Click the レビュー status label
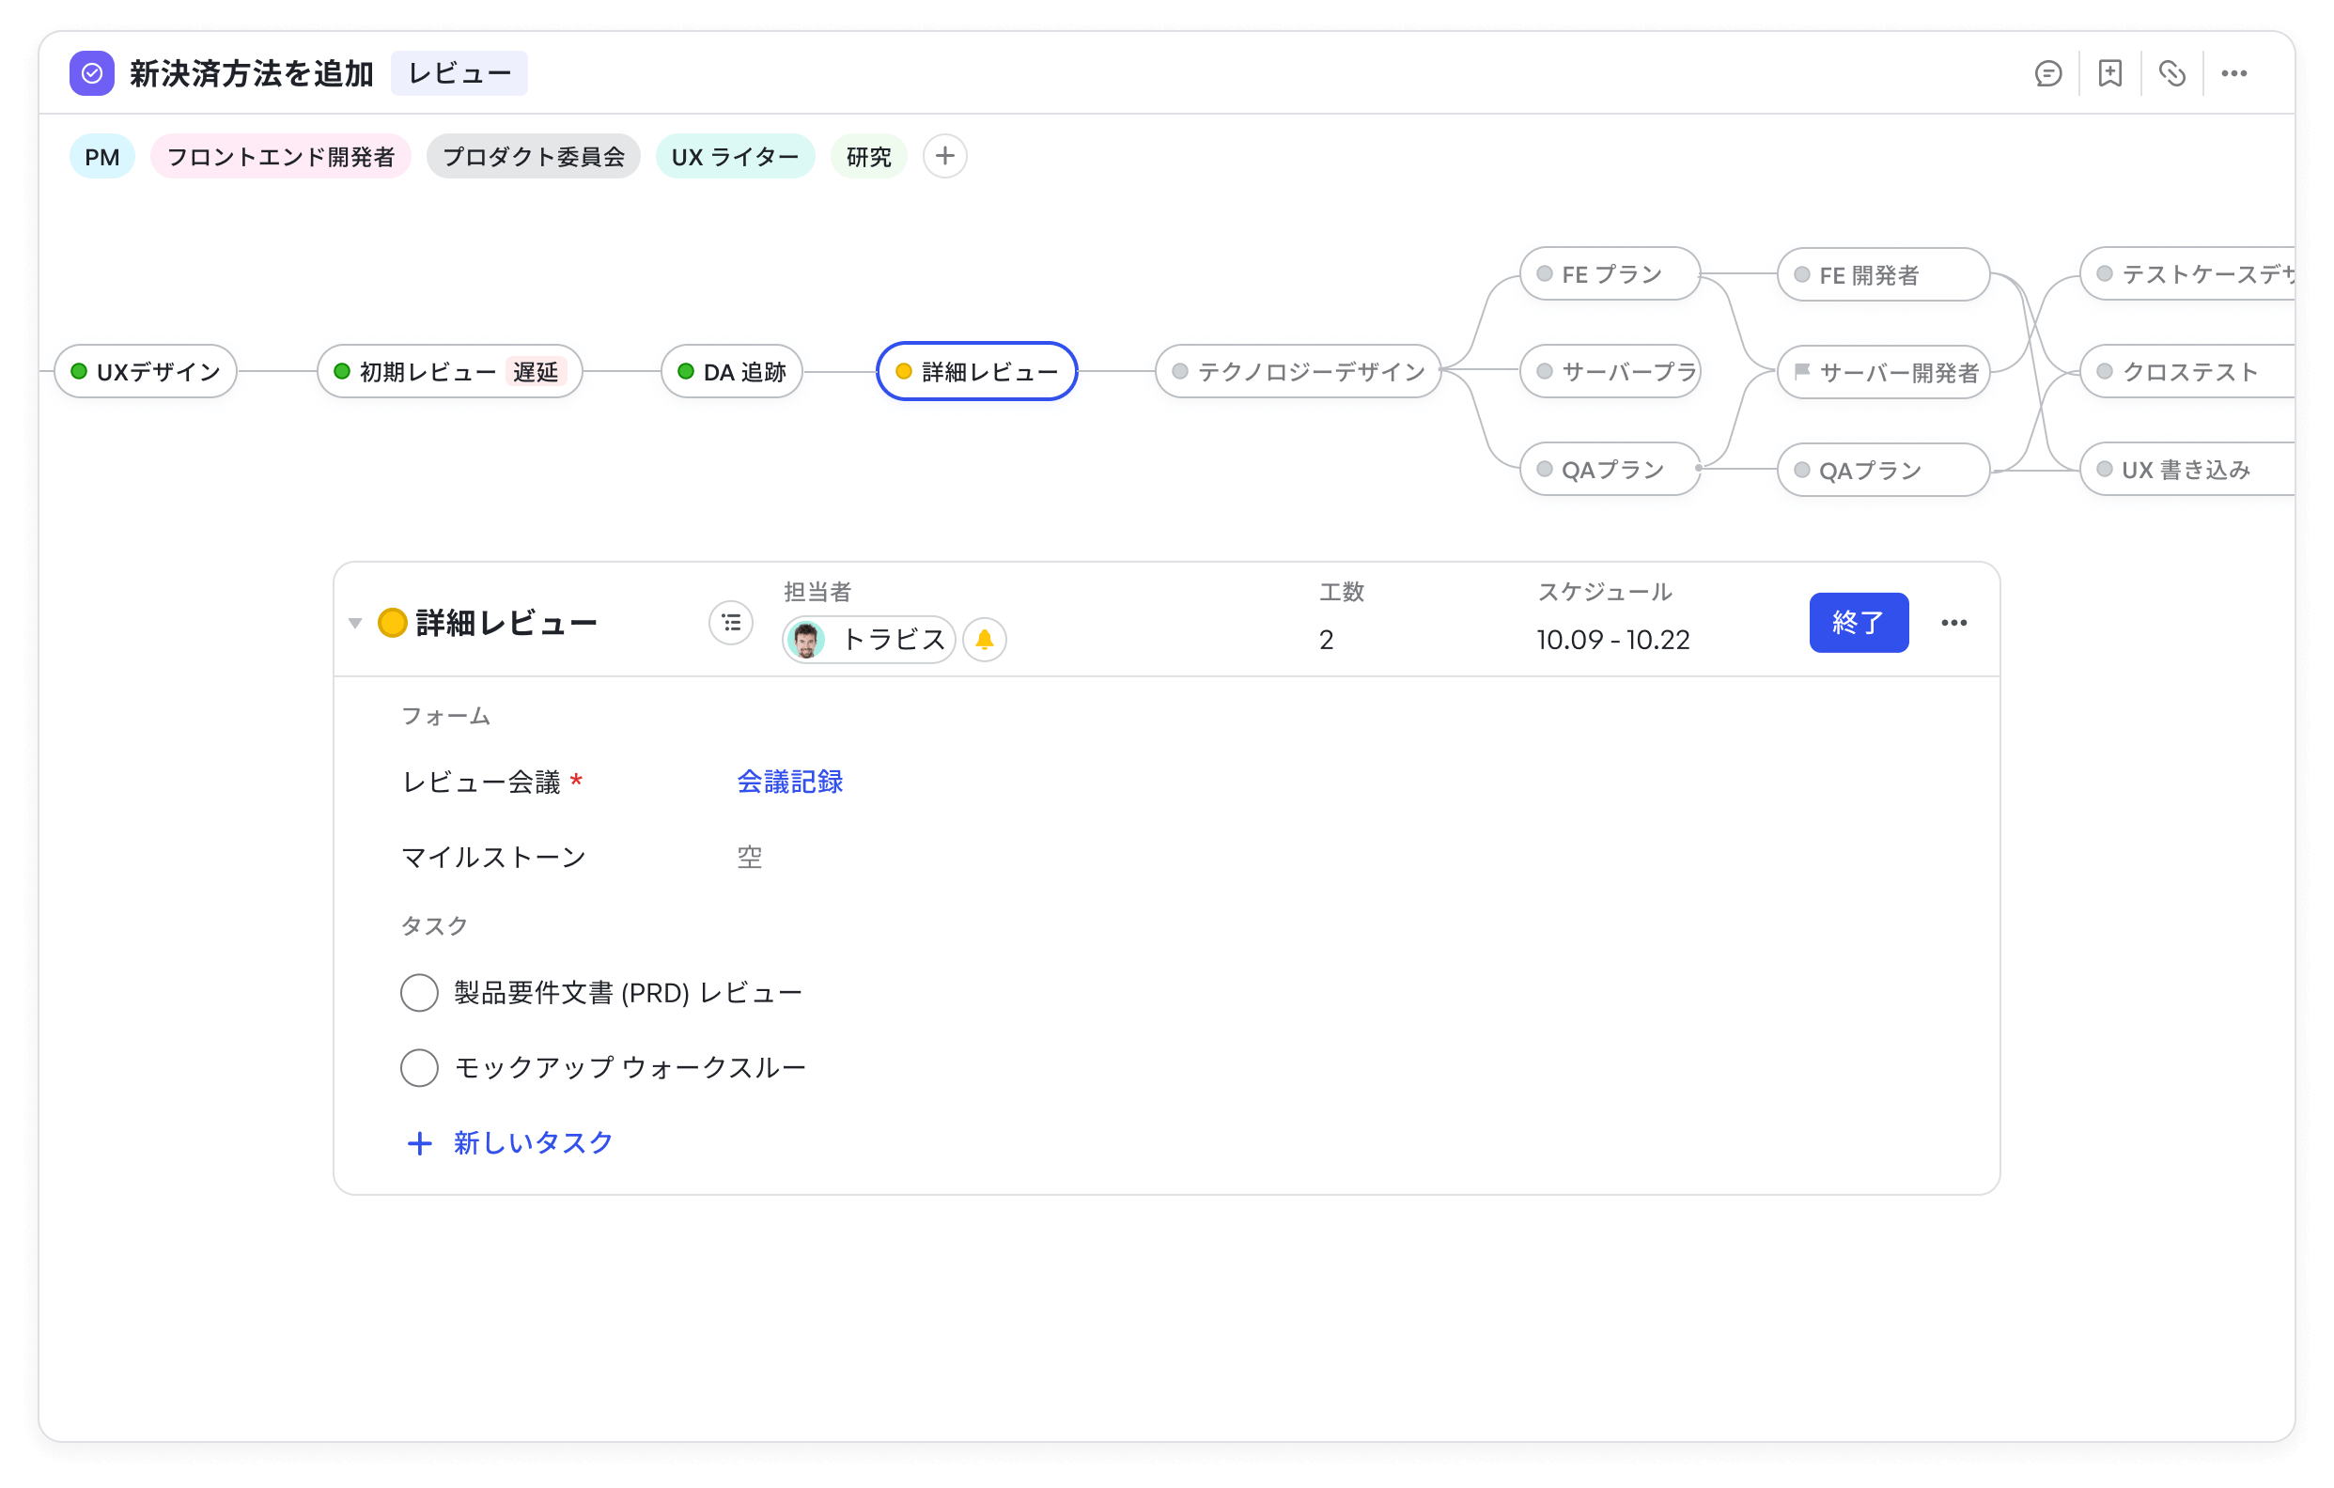Image resolution: width=2334 pixels, height=1488 pixels. coord(459,72)
